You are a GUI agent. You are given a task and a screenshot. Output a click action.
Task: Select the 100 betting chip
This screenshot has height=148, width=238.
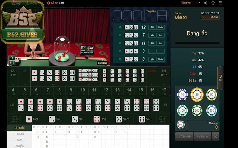pos(182,110)
